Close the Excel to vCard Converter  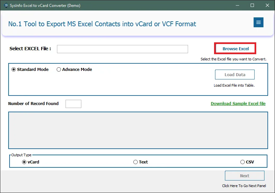tap(267, 5)
